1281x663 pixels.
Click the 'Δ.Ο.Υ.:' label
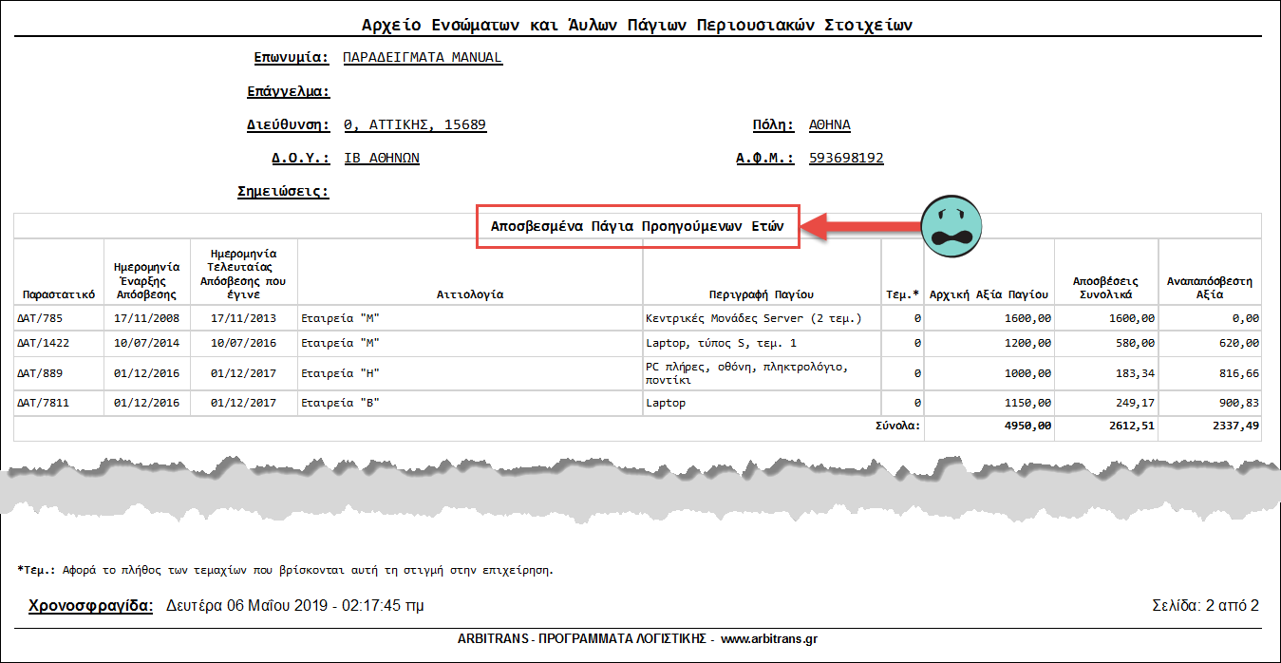coord(300,158)
